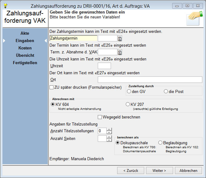
Task: Go to Kosten step in sidebar
Action: pos(25,48)
